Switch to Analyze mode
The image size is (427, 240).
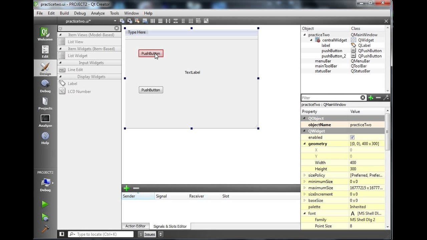pyautogui.click(x=45, y=121)
